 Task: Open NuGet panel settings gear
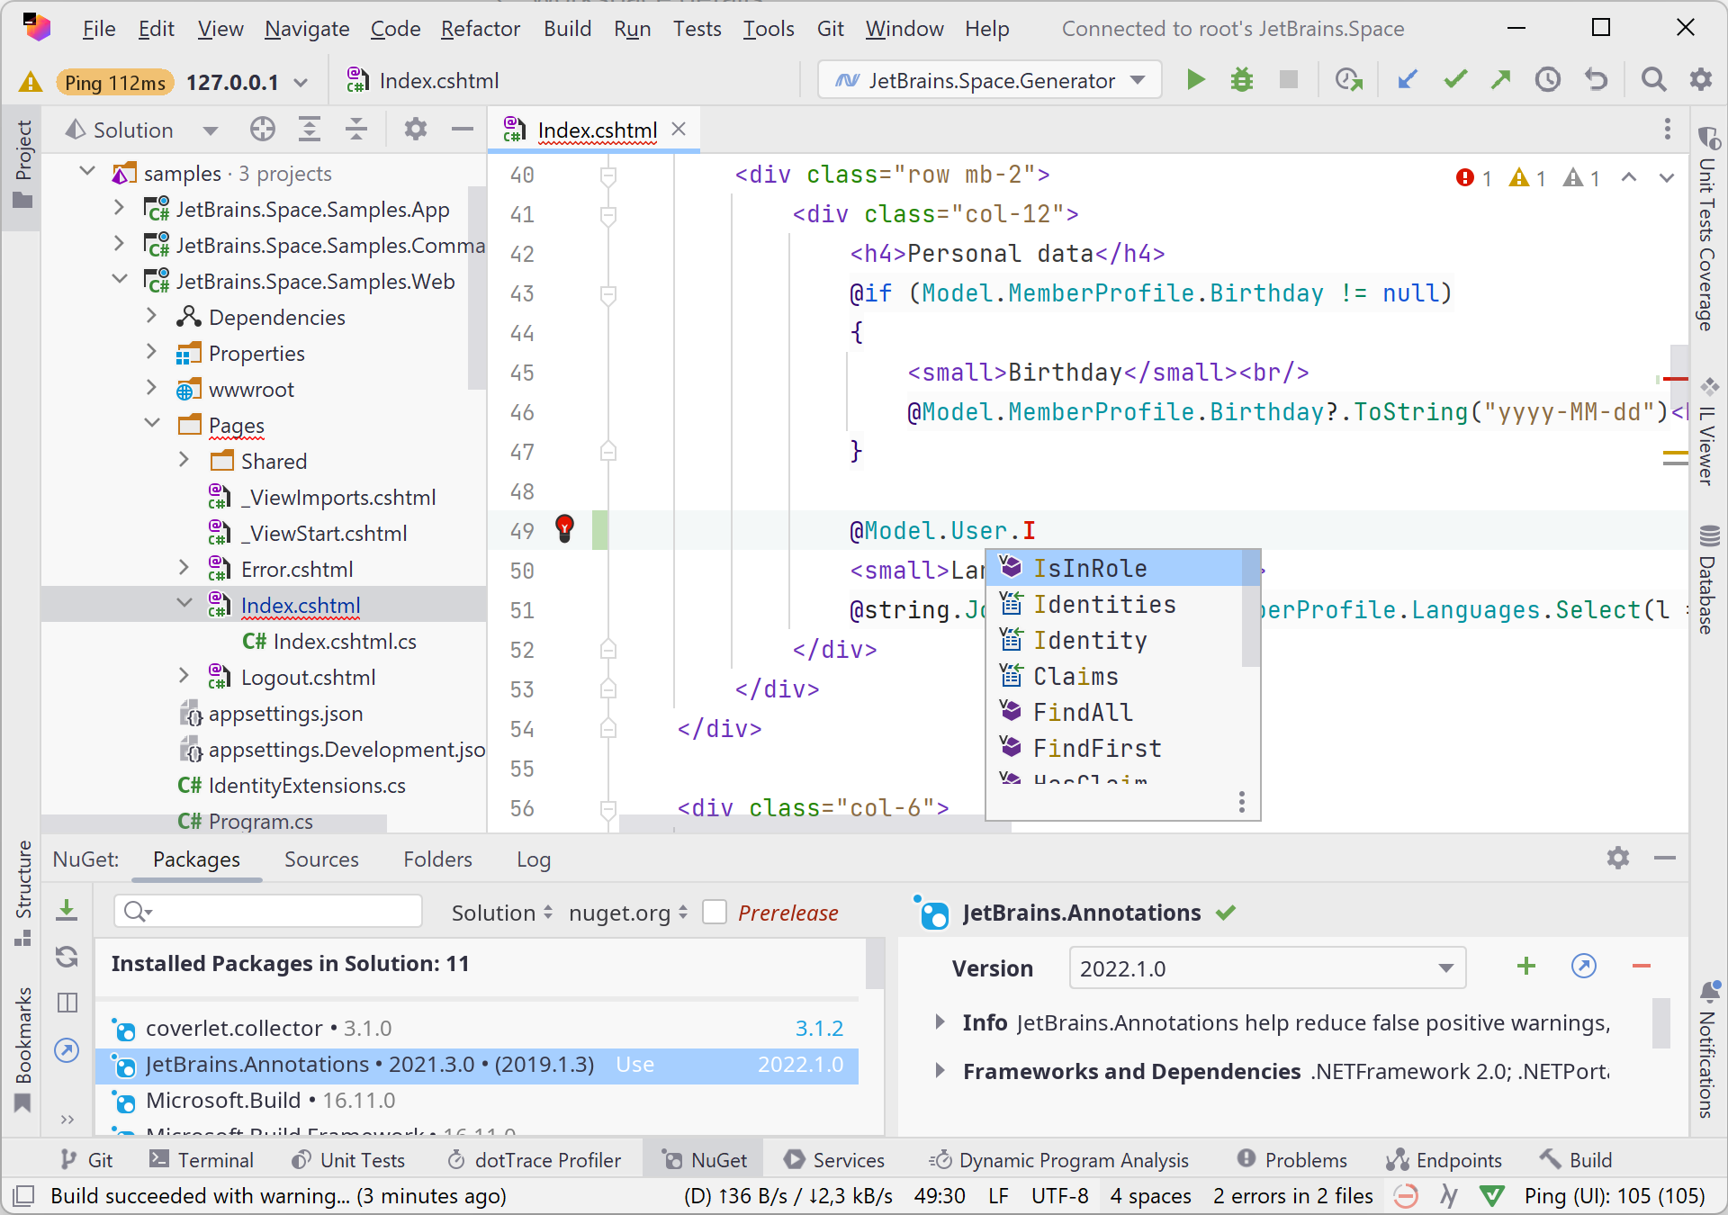click(x=1618, y=858)
